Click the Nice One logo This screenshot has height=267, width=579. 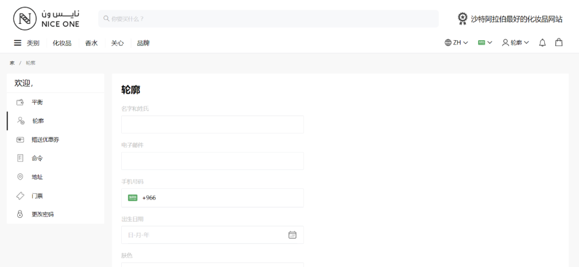point(46,18)
